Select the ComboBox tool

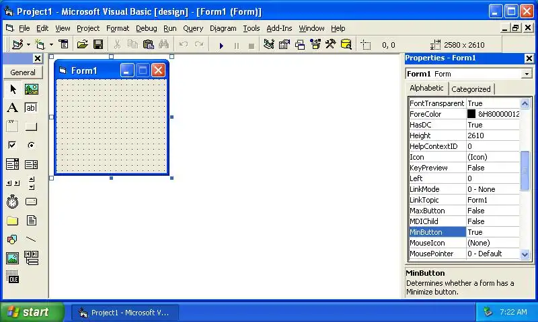click(x=13, y=164)
